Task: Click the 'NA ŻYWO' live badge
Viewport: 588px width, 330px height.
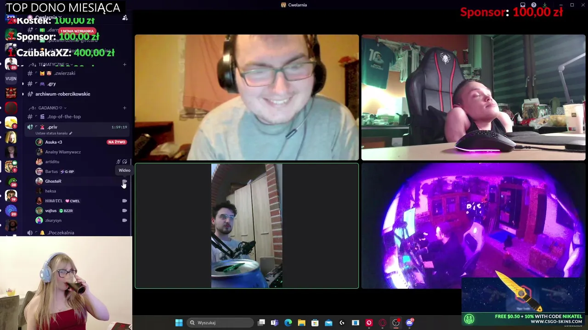Action: pyautogui.click(x=117, y=142)
